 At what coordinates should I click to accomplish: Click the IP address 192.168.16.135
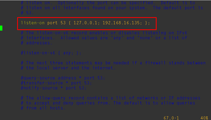[x=121, y=23]
